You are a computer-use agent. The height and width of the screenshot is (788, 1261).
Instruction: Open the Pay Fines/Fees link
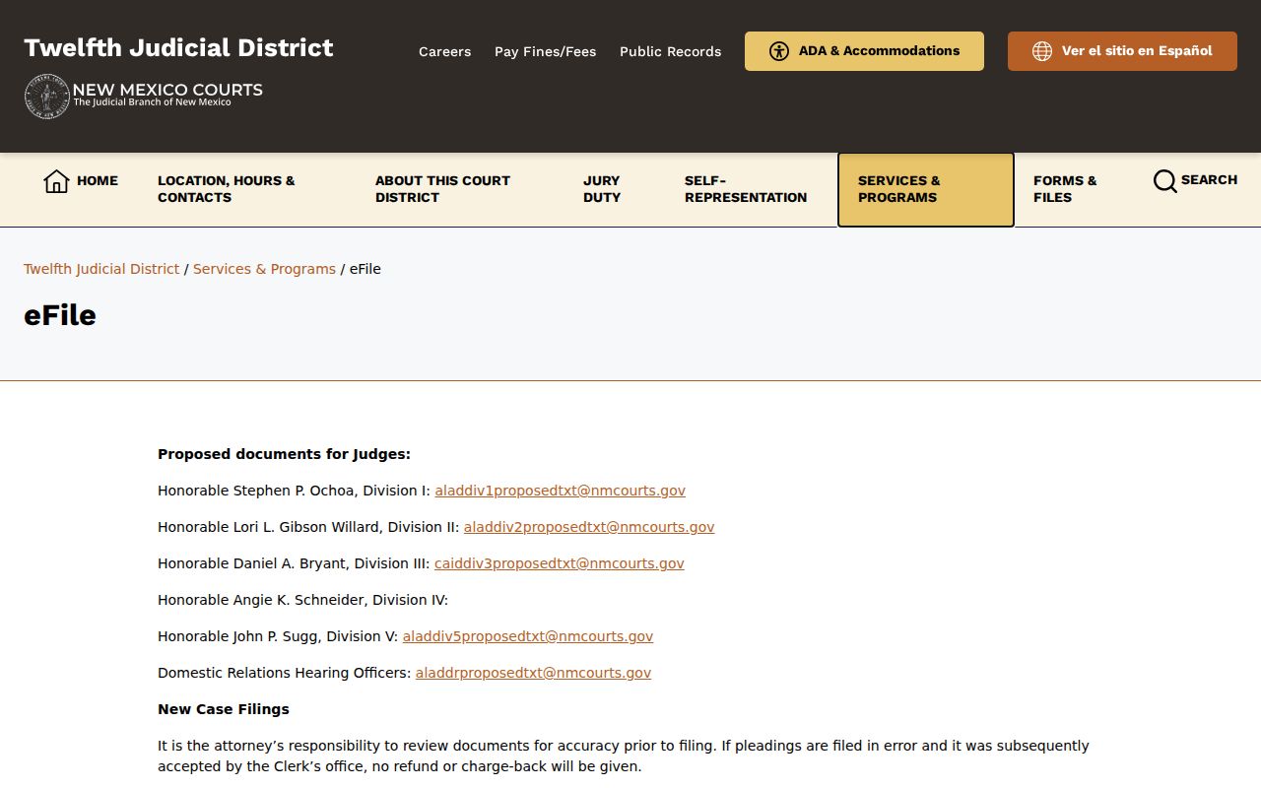[x=545, y=51]
